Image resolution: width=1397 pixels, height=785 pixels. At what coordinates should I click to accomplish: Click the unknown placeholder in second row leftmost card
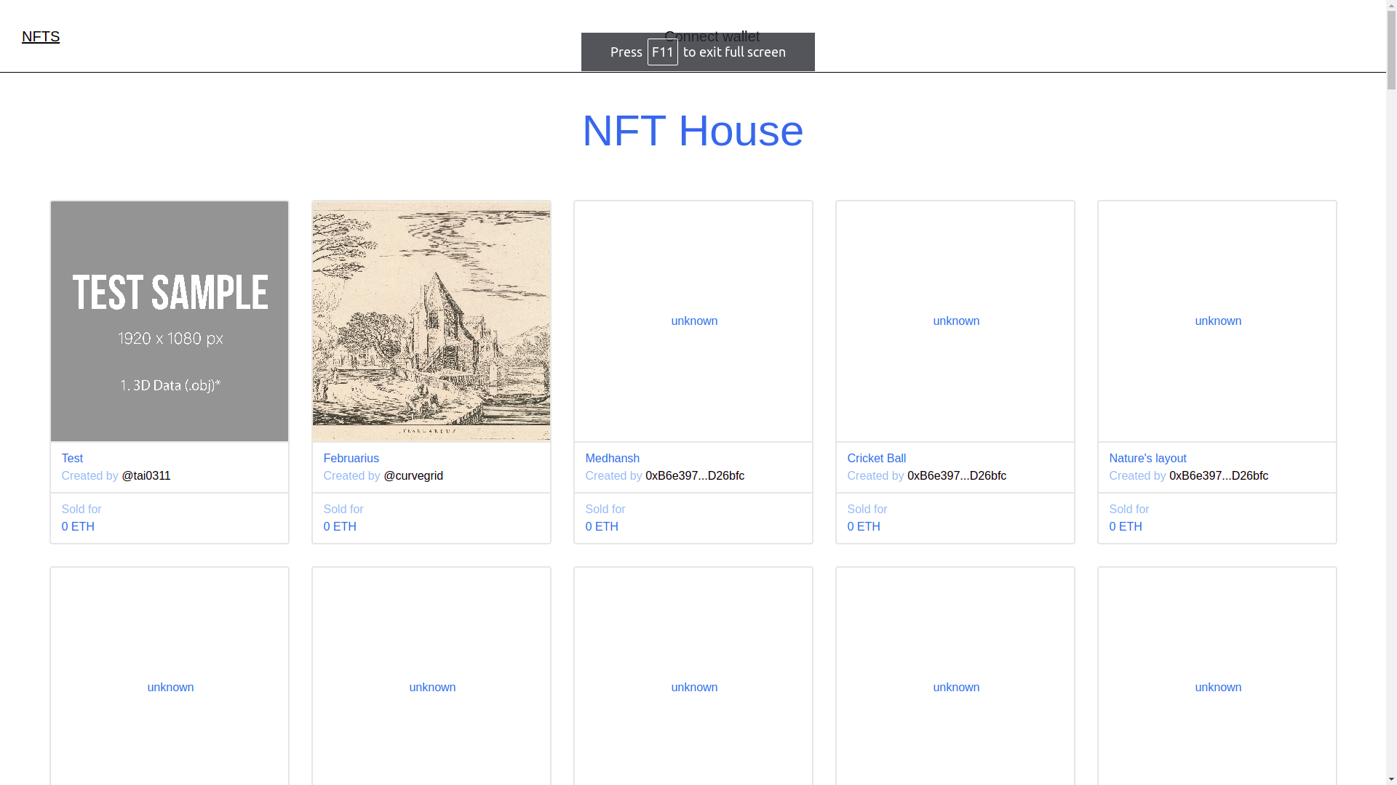[x=170, y=687]
